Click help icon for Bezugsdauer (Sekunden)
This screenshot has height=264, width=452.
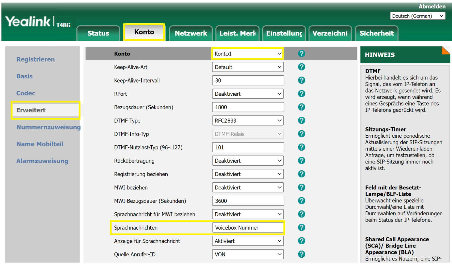pos(301,107)
